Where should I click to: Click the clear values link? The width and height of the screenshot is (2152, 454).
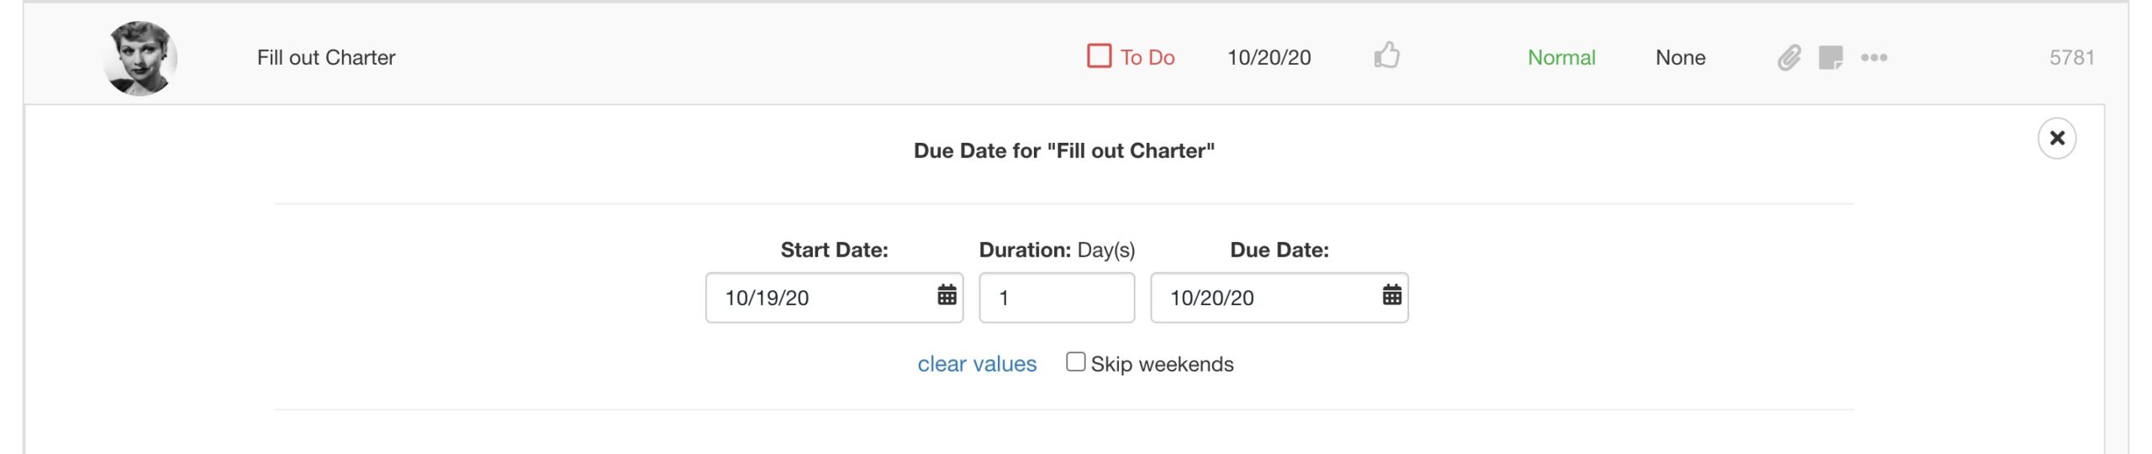pos(977,364)
